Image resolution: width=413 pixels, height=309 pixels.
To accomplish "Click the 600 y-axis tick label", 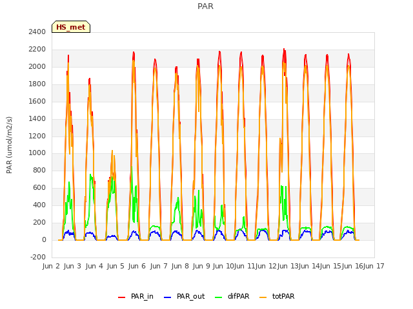I will coord(39,187).
